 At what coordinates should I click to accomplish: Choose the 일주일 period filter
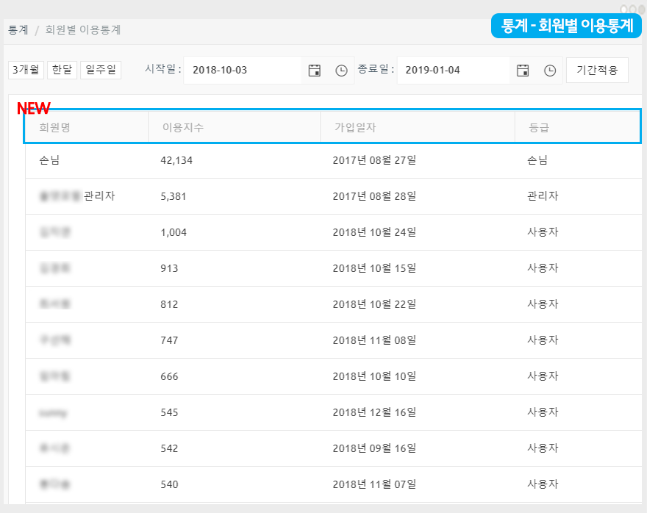pyautogui.click(x=101, y=70)
